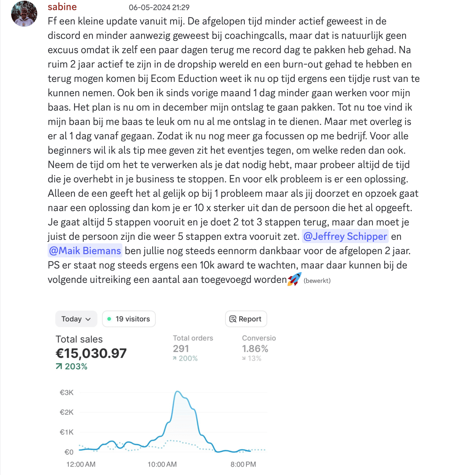Click the (bewerkt) edited label
Screen dimensions: 453x475
coord(317,281)
